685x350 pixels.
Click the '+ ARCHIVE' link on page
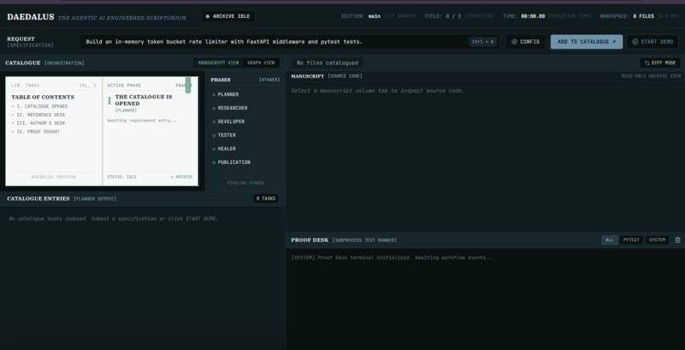(x=182, y=177)
